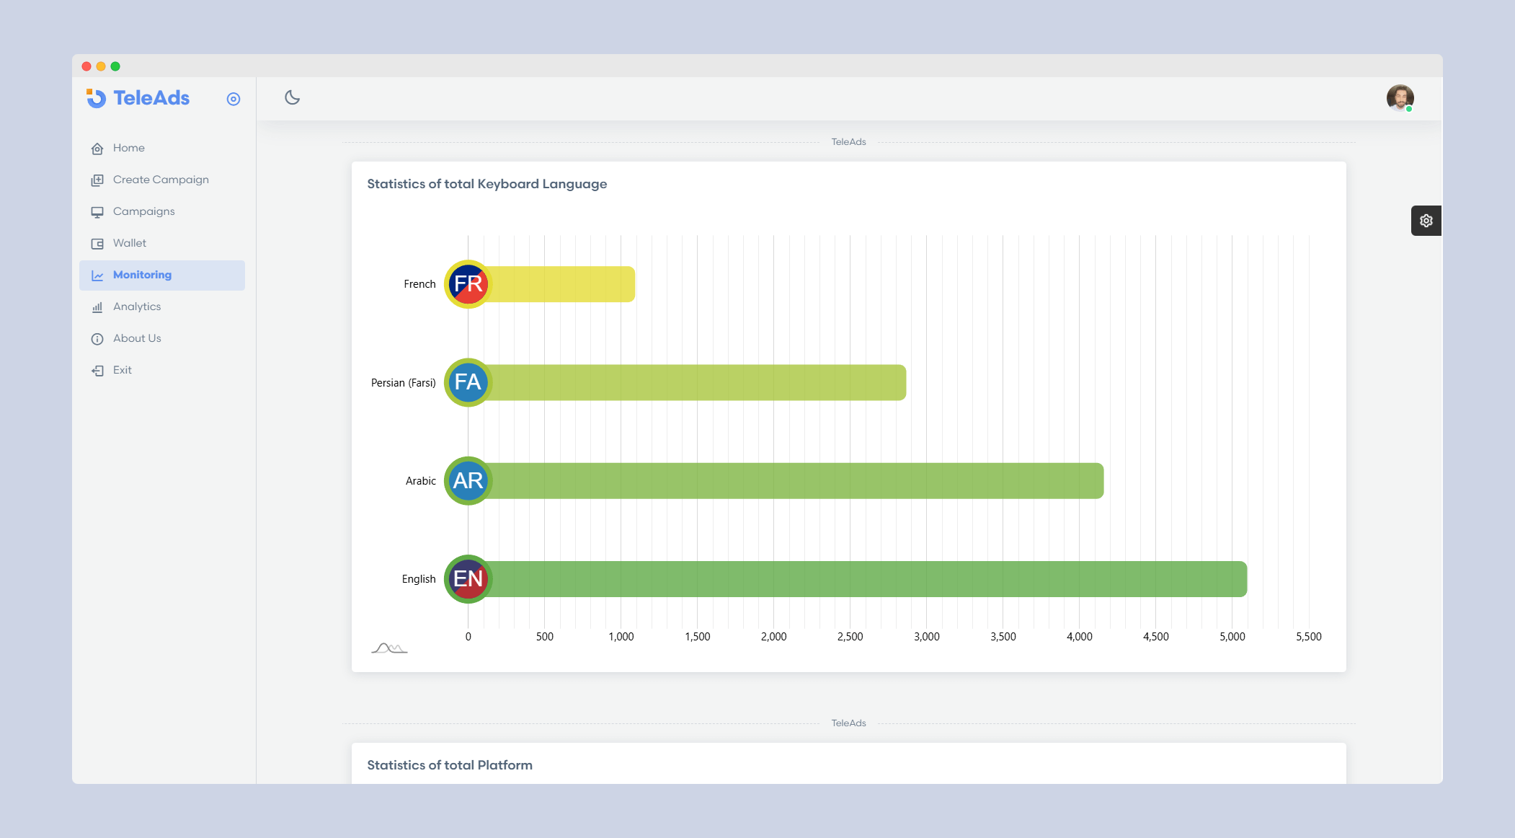Open settings gear panel on right

(x=1426, y=221)
